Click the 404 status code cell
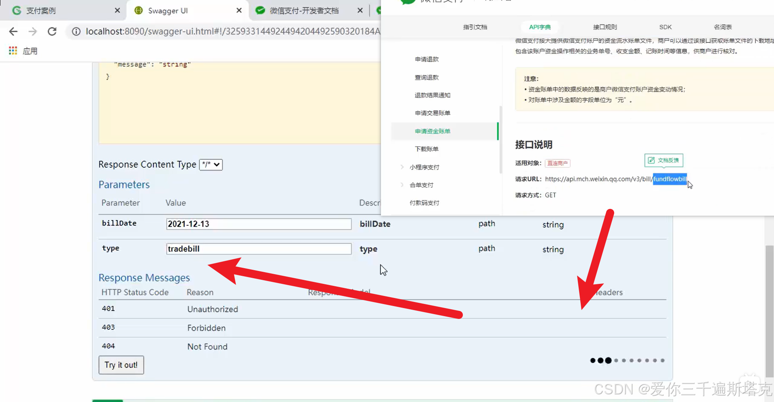The height and width of the screenshot is (402, 774). [108, 346]
